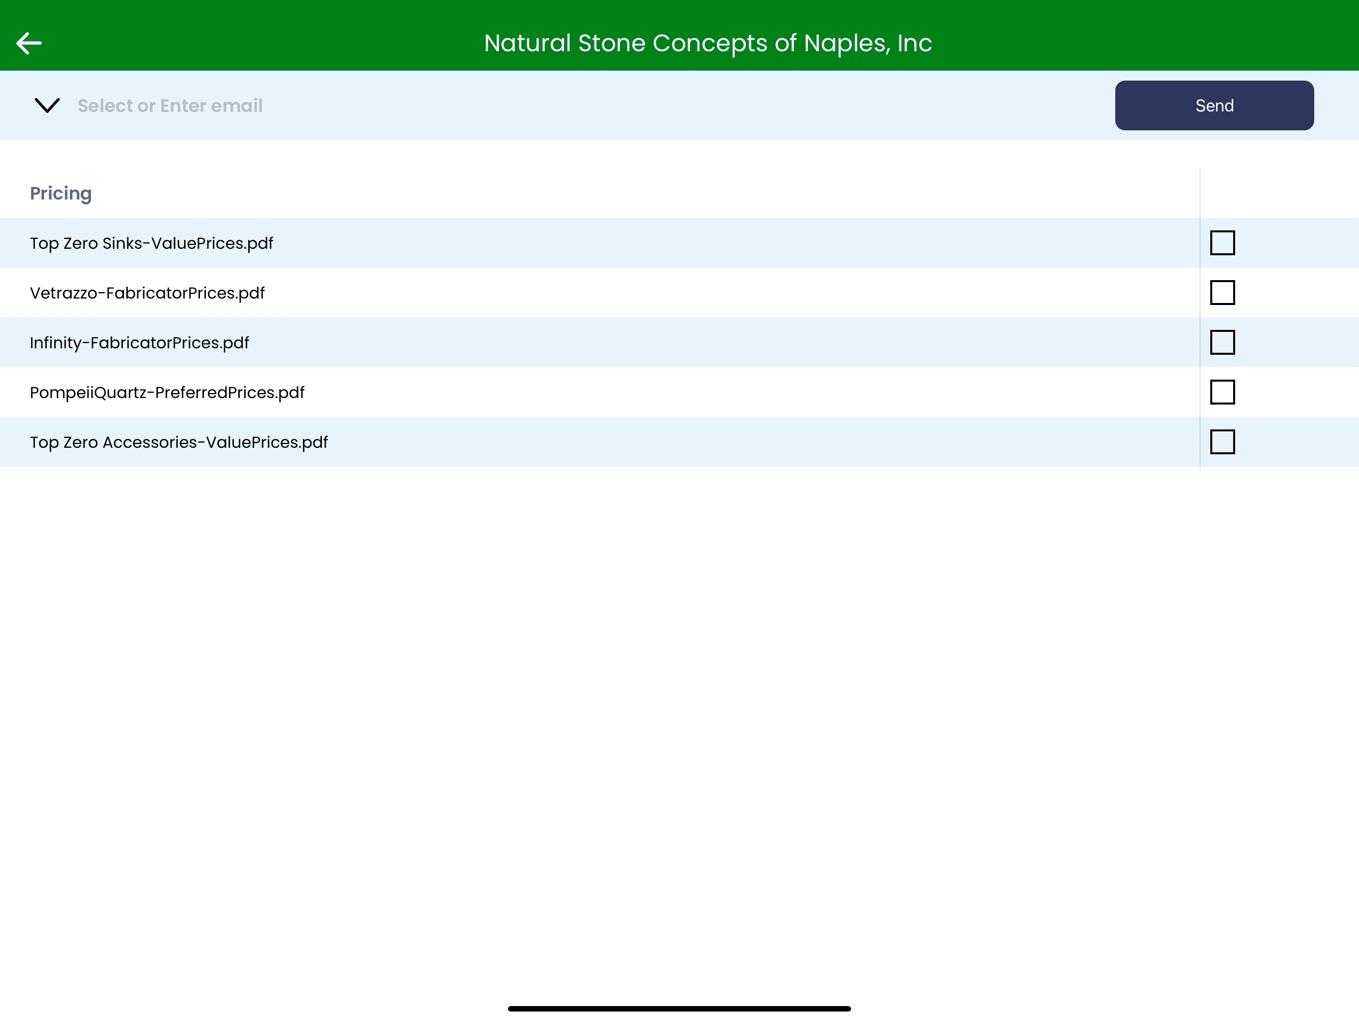Select the Infinity-FabricatorPrices.pdf file name
Screen dimensions: 1359x1019
coord(139,343)
